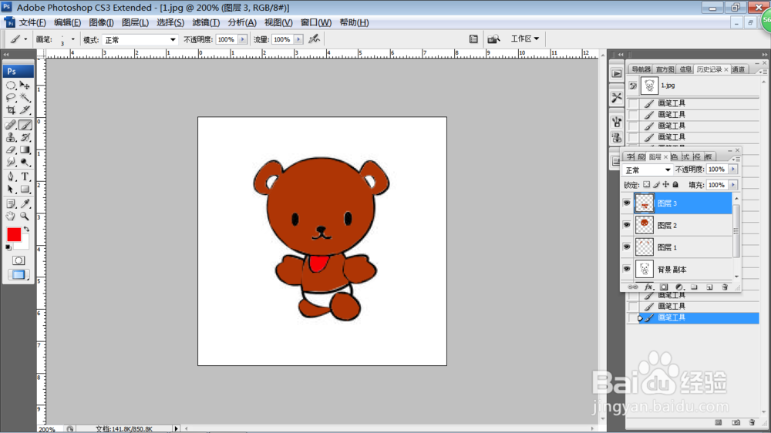Select the Pen tool

click(x=11, y=176)
